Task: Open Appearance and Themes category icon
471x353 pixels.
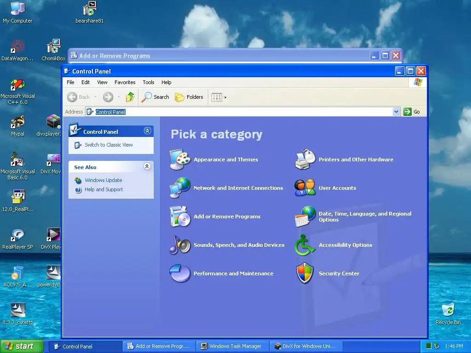Action: click(x=180, y=159)
